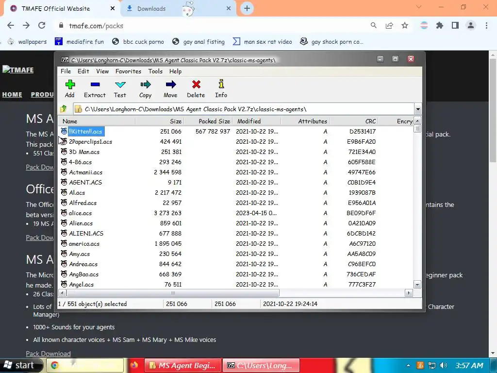Open Chrome side panel icon

pyautogui.click(x=455, y=25)
